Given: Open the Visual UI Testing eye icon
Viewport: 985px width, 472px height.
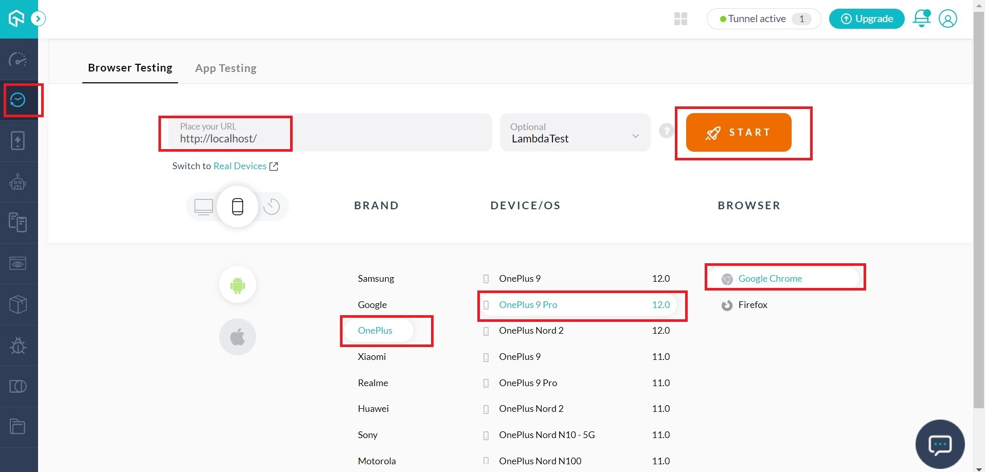Looking at the screenshot, I should [18, 264].
